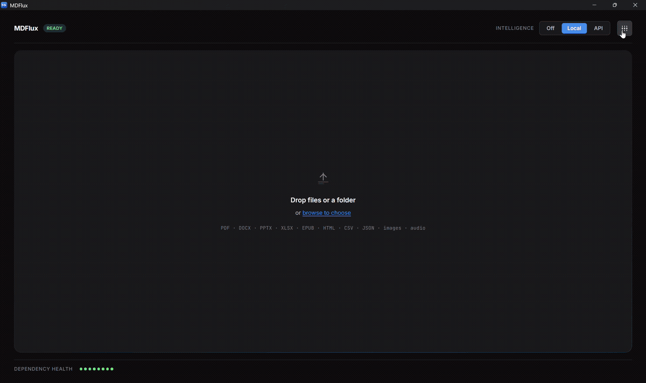Viewport: 646px width, 383px height.
Task: Click the EPUB format label
Action: point(308,228)
